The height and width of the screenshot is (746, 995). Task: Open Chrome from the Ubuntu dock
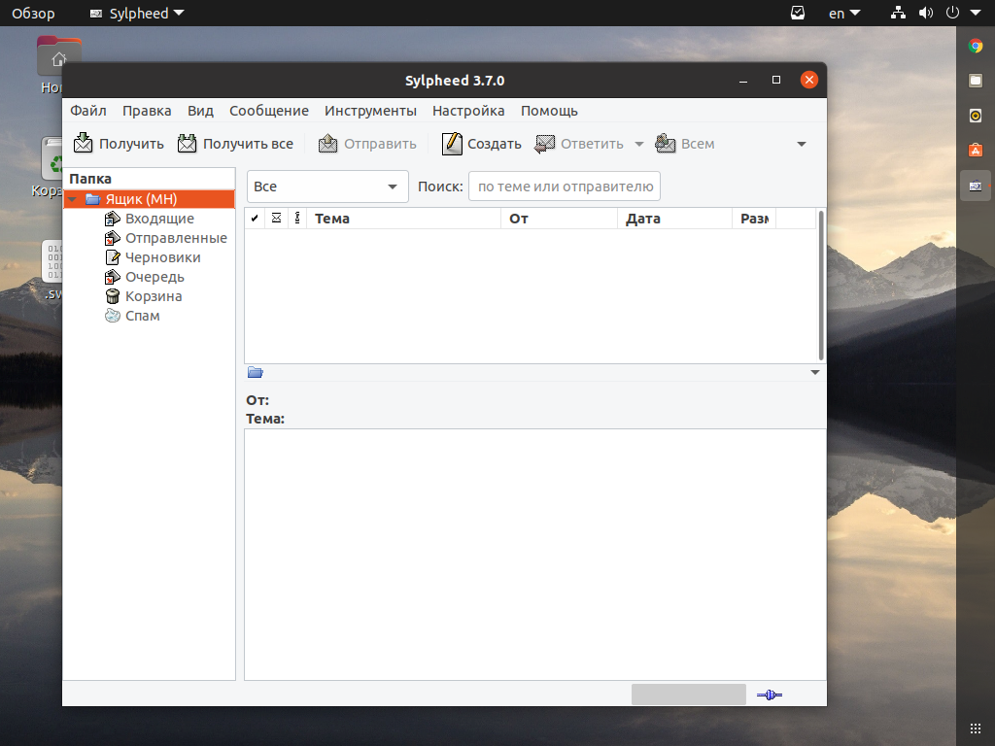click(976, 46)
